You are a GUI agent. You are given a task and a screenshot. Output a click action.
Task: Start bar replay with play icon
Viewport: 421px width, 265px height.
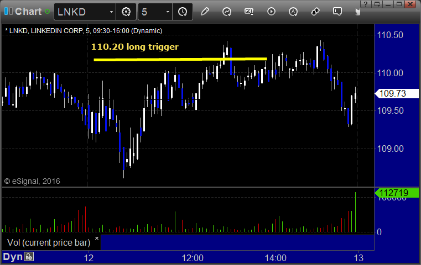click(271, 12)
